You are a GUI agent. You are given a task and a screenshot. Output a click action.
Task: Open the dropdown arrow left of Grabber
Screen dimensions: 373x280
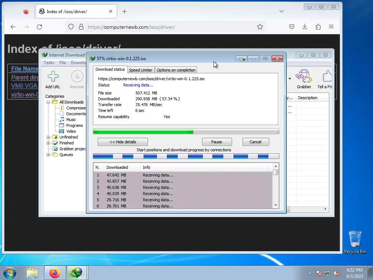[290, 79]
